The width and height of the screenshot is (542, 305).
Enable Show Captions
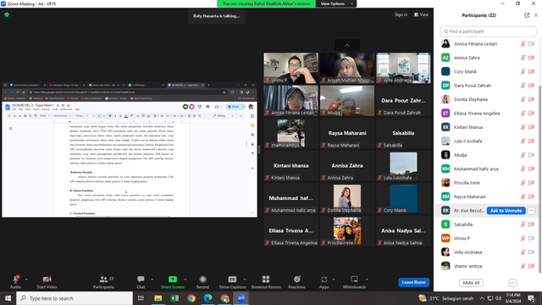[x=232, y=282]
